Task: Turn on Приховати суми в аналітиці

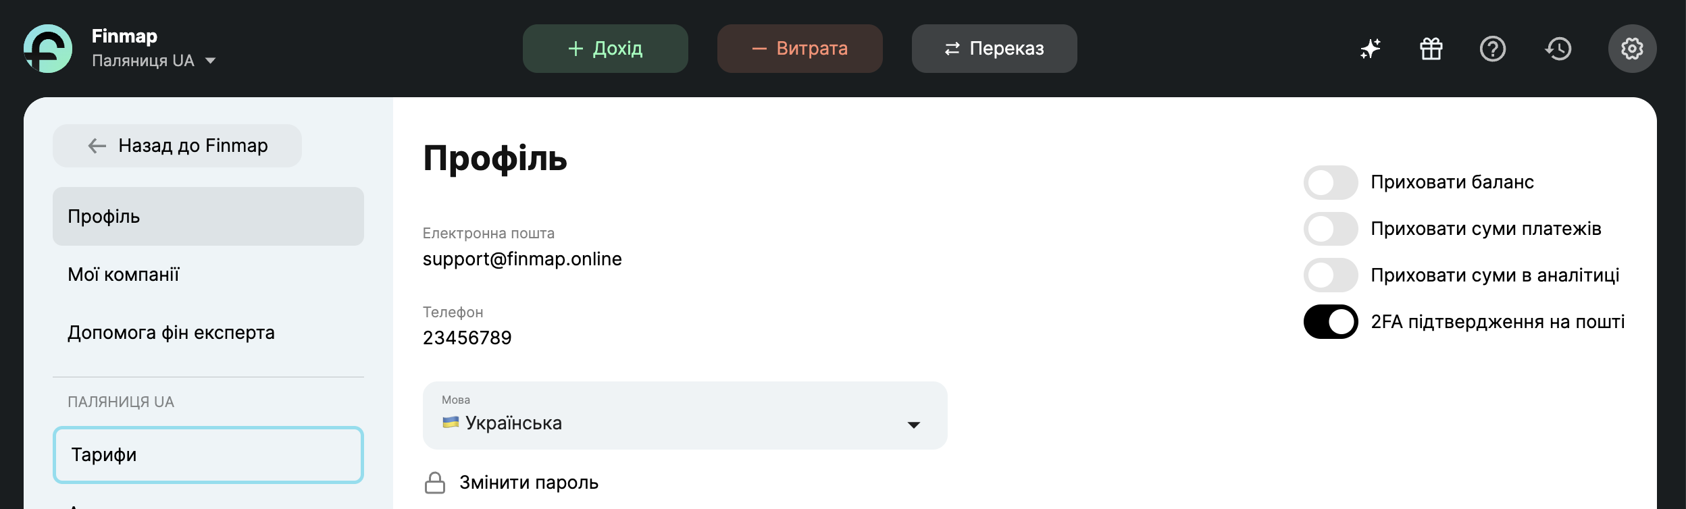Action: point(1330,275)
